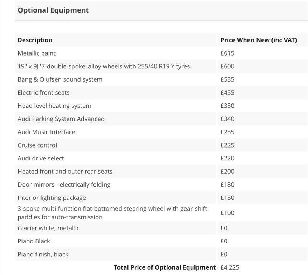Click the Optional Equipment heading

[x=53, y=10]
